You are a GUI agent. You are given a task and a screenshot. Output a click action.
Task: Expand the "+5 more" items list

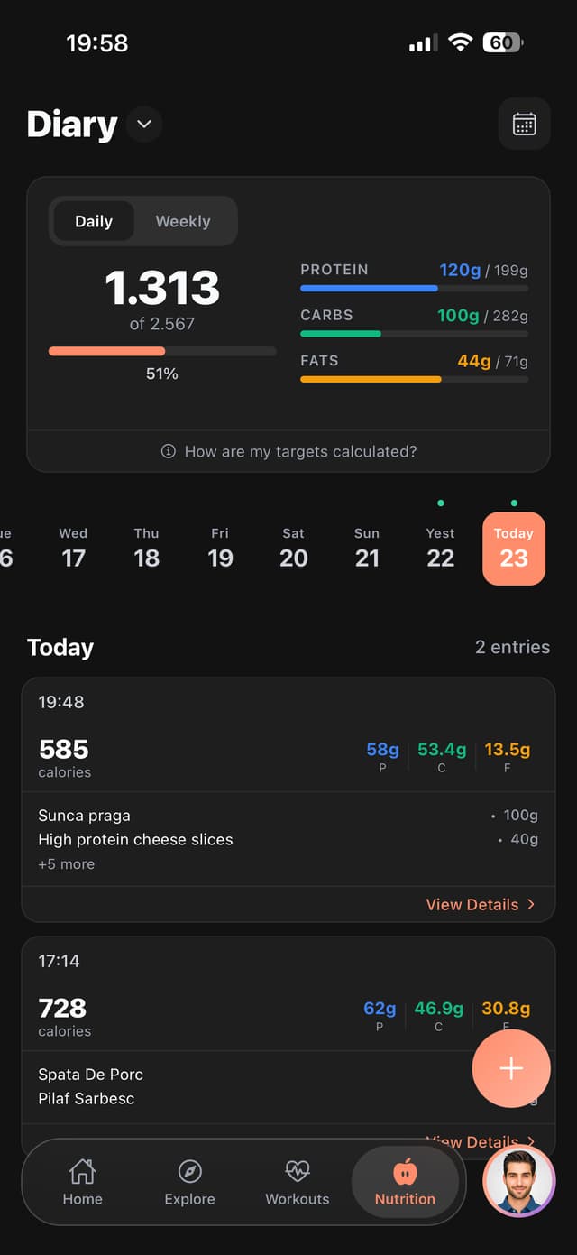pos(66,864)
